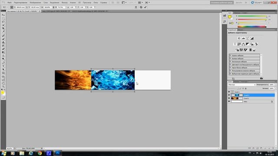Switch to the Маски panel tab
Screen dimensions: 278x156
tap(240, 30)
